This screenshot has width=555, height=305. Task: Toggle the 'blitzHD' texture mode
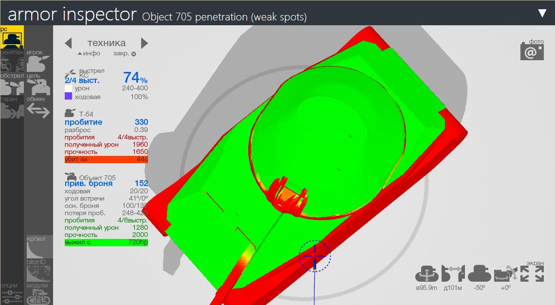point(39,273)
